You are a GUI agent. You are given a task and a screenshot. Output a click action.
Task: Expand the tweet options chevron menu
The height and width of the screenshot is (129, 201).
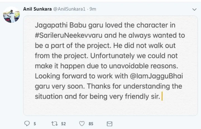point(194,9)
